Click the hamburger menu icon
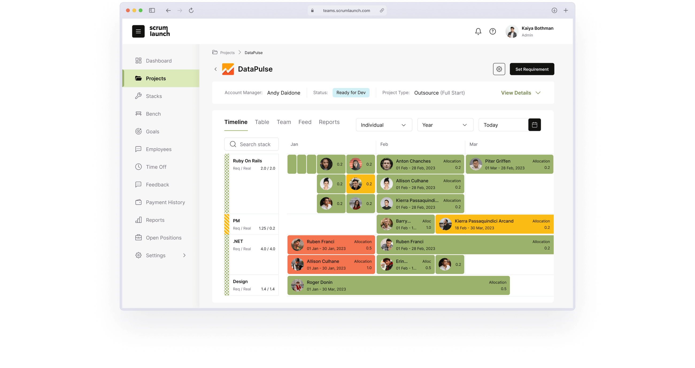The height and width of the screenshot is (368, 695). click(x=138, y=31)
